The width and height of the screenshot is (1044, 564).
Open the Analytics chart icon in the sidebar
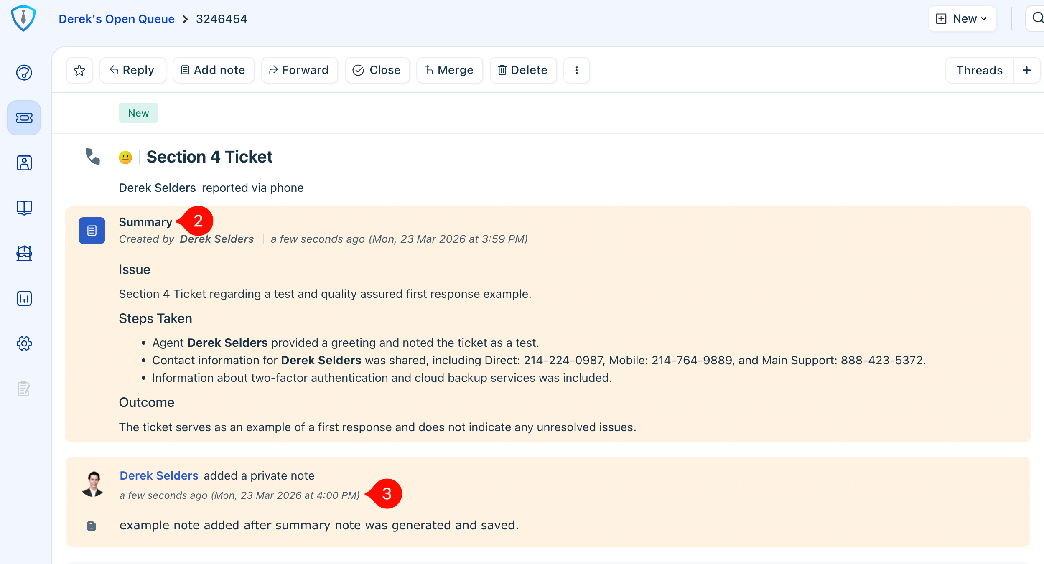click(24, 298)
